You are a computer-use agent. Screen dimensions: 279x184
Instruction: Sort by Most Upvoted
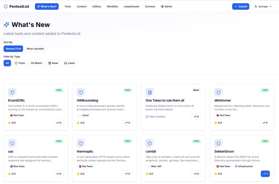pos(35,48)
